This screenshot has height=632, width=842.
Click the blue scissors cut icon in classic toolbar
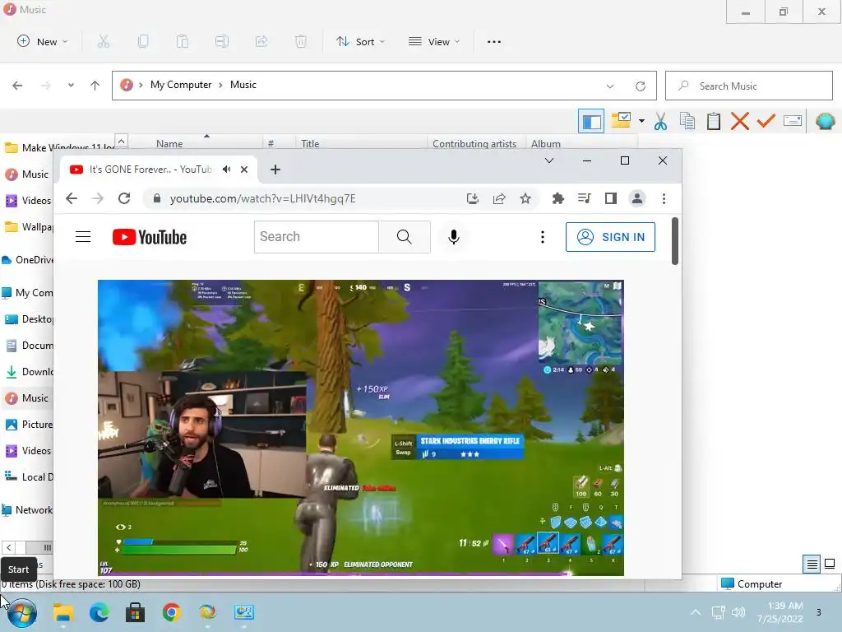pos(660,121)
